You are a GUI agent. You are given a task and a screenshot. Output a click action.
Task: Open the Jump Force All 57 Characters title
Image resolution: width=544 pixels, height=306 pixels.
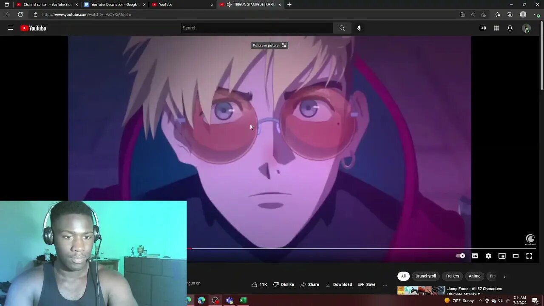tap(475, 291)
